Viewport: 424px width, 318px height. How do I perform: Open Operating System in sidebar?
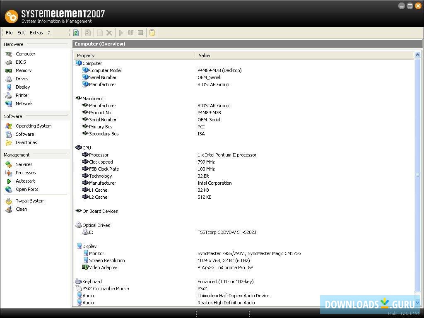(x=34, y=126)
